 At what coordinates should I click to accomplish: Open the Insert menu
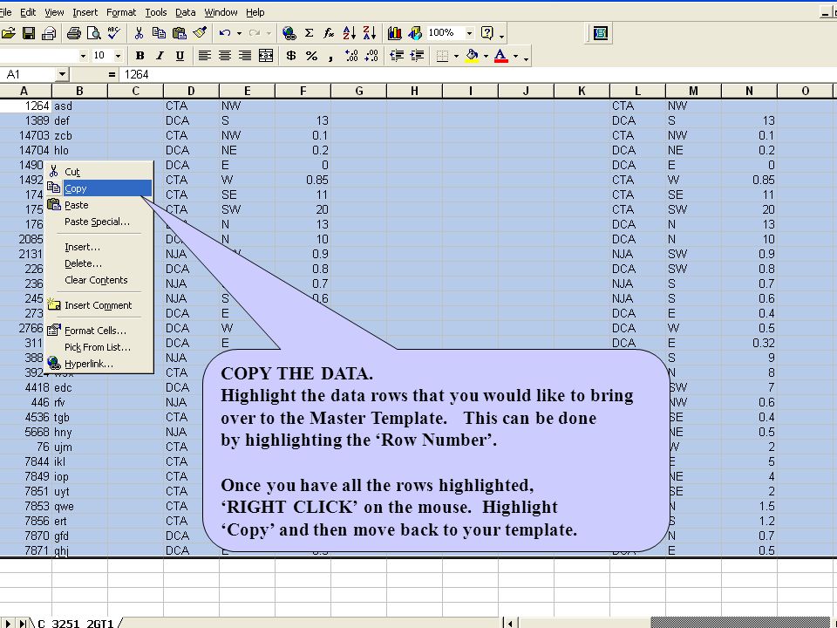click(85, 11)
